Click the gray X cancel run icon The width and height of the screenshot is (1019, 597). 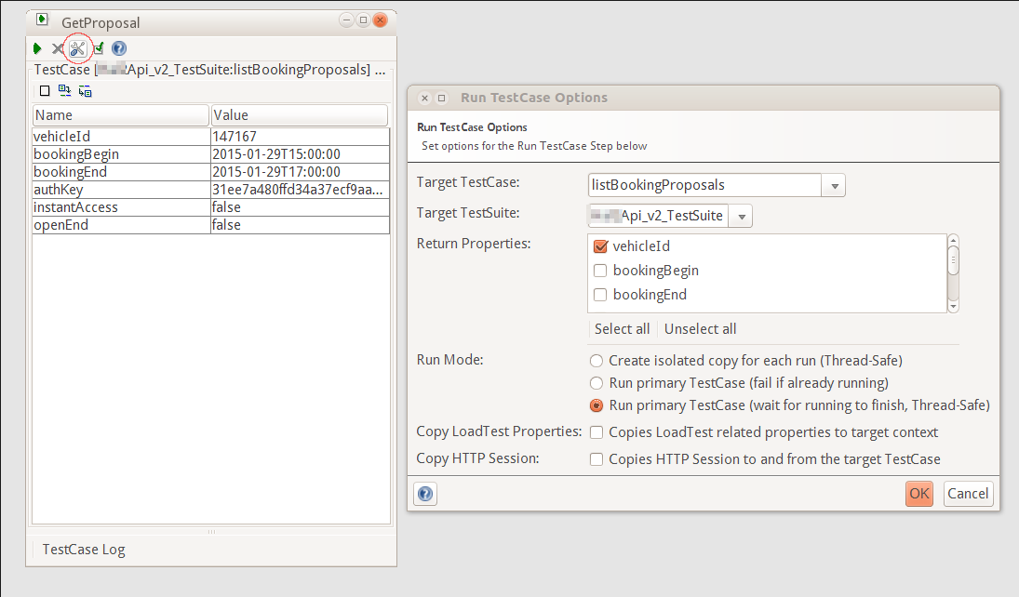point(58,48)
